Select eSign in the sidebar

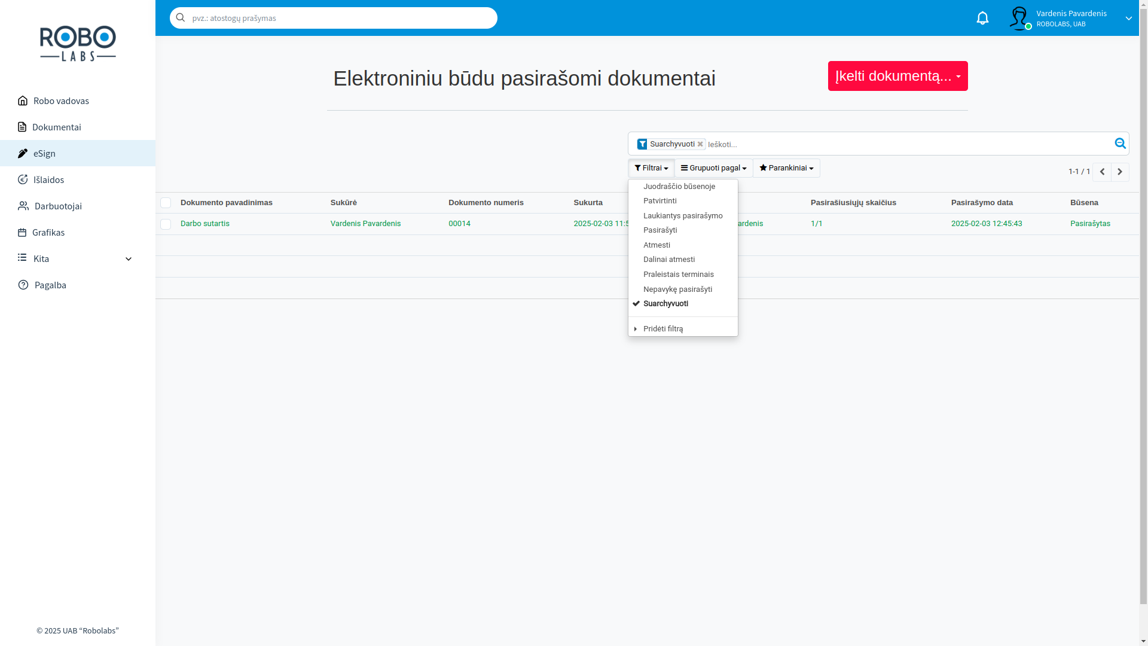click(x=78, y=153)
